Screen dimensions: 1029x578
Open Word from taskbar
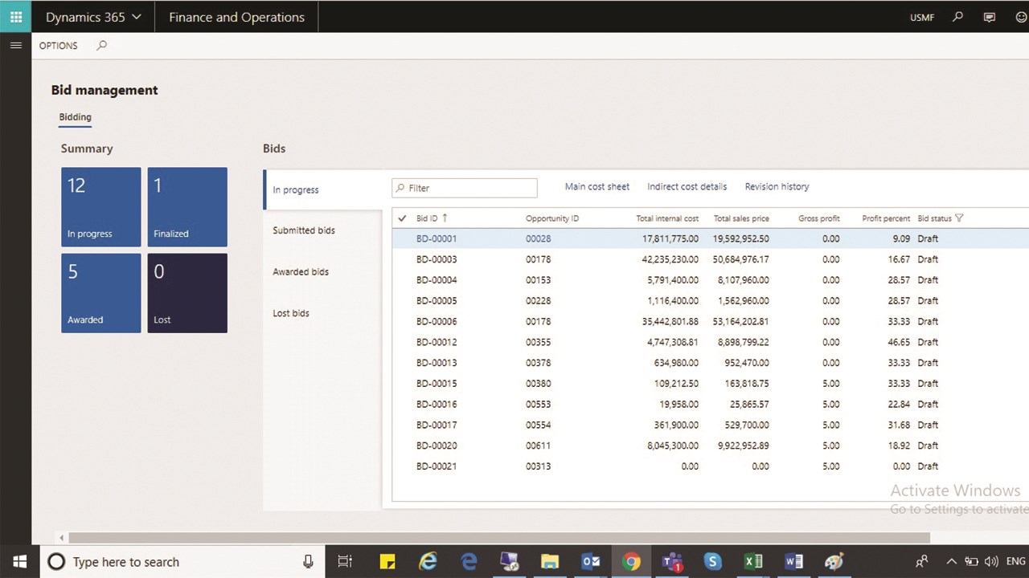pos(793,562)
